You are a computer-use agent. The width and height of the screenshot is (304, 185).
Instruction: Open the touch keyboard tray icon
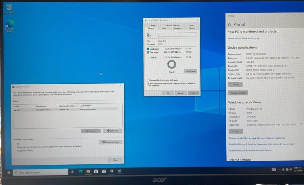(274, 170)
